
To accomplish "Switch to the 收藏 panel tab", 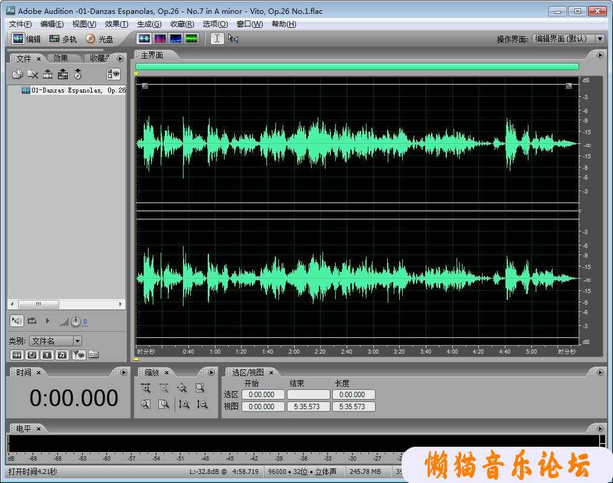I will [100, 58].
